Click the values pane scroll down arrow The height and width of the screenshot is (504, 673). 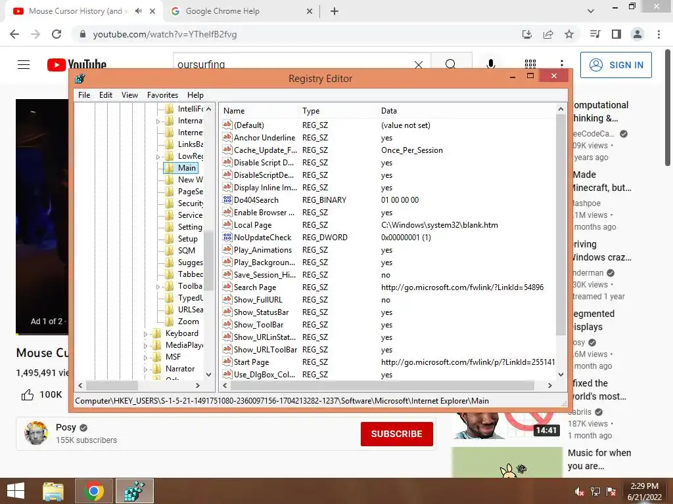pyautogui.click(x=561, y=375)
